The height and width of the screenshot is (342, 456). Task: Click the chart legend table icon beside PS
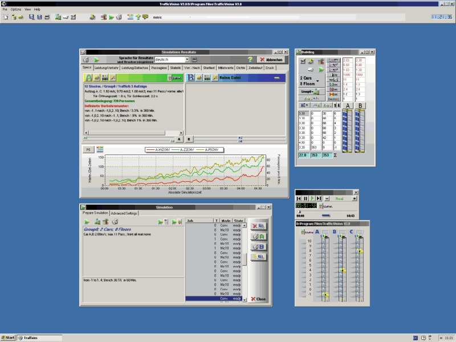click(x=100, y=149)
